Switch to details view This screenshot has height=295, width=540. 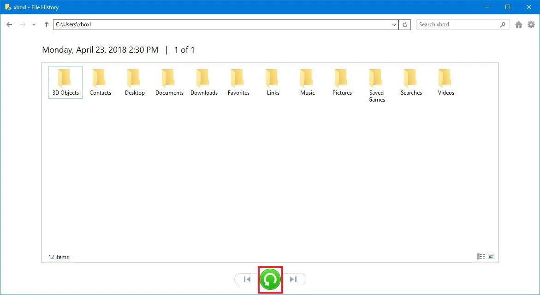tap(481, 256)
